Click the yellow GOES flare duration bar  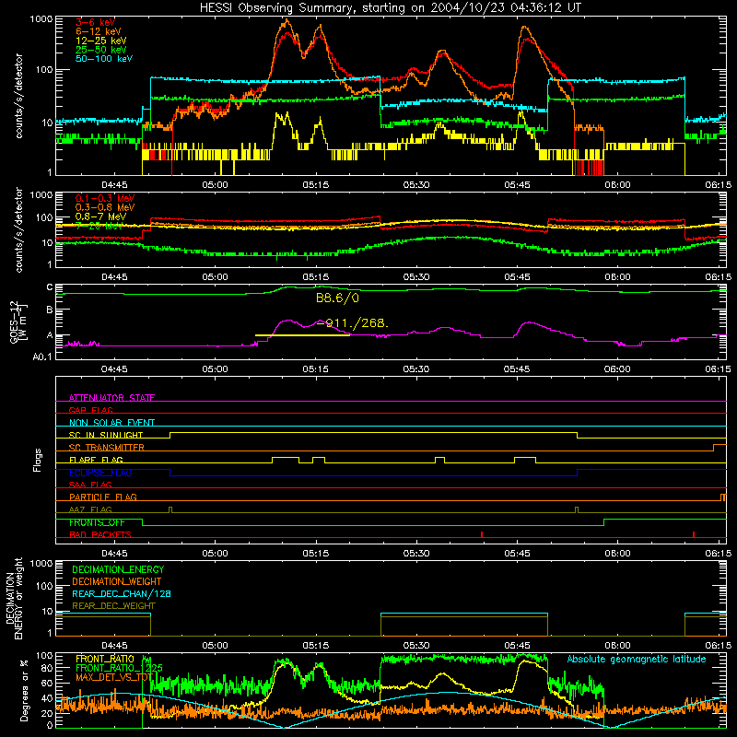click(302, 335)
